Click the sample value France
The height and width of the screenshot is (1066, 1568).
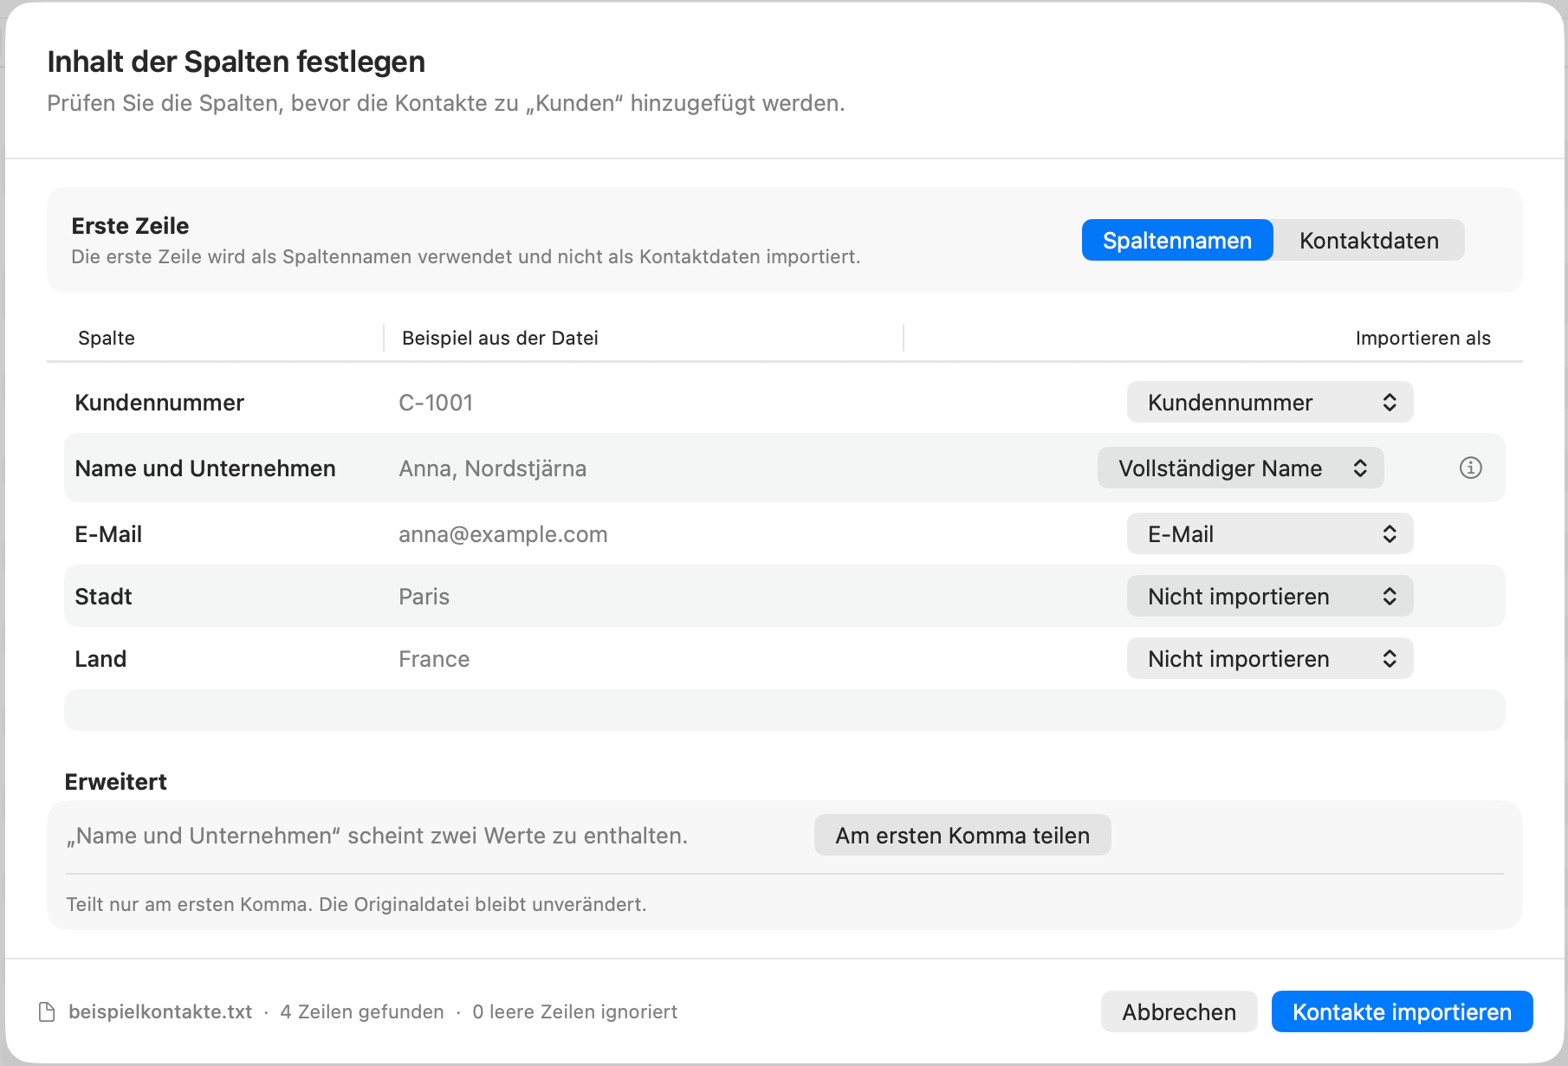pos(434,658)
